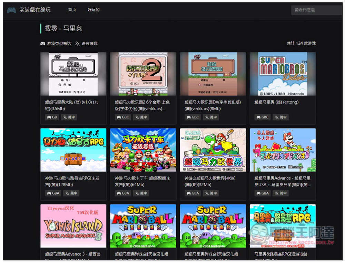The image size is (345, 263).
Task: Click GB tag under 超级马里奥大陆
Action: click(52, 117)
